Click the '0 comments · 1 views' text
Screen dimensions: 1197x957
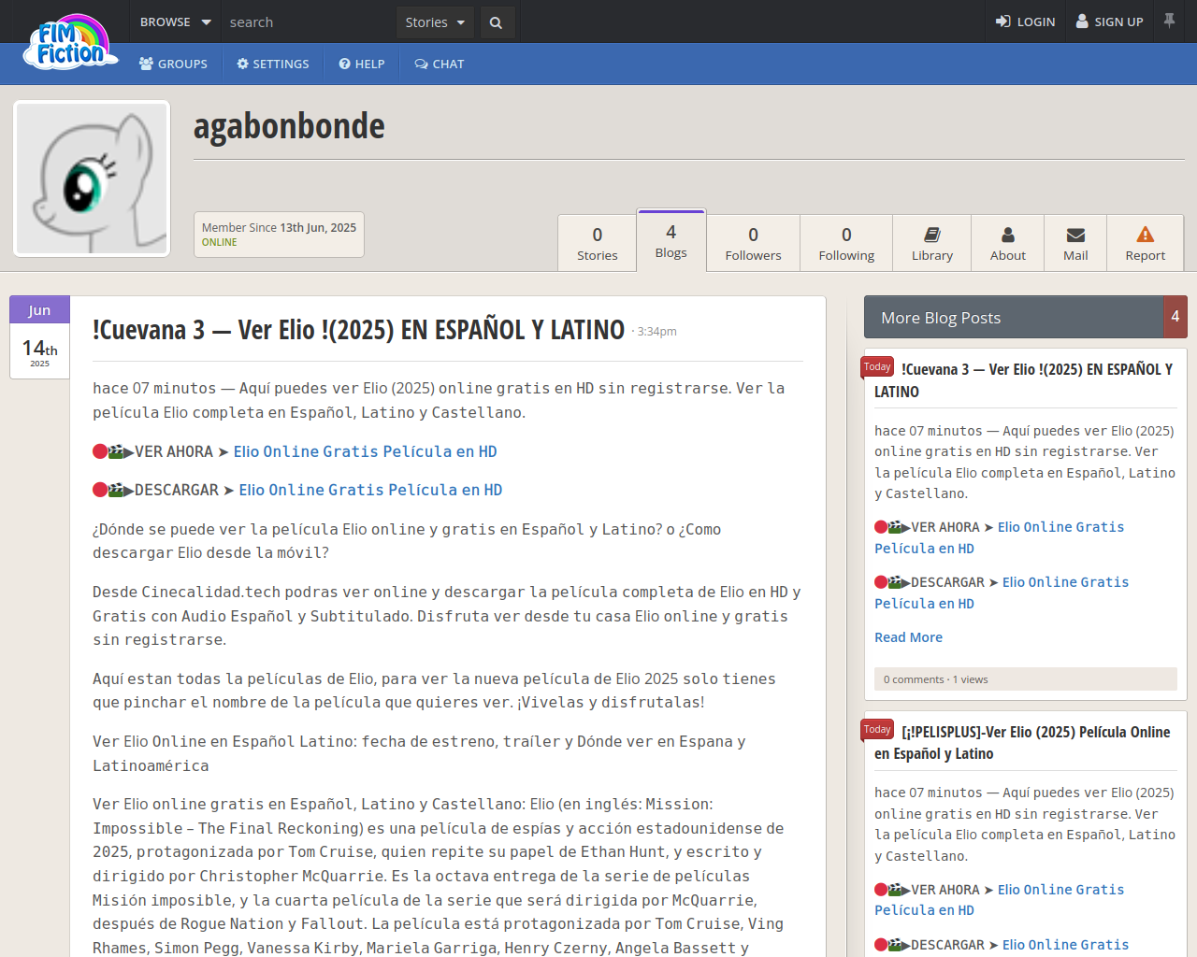pyautogui.click(x=935, y=679)
